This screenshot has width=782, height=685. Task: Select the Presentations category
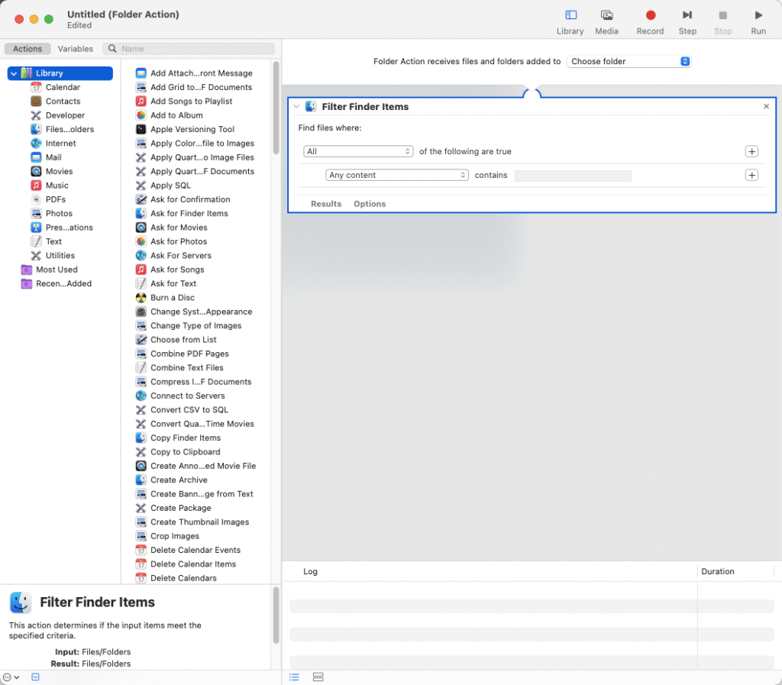(63, 228)
